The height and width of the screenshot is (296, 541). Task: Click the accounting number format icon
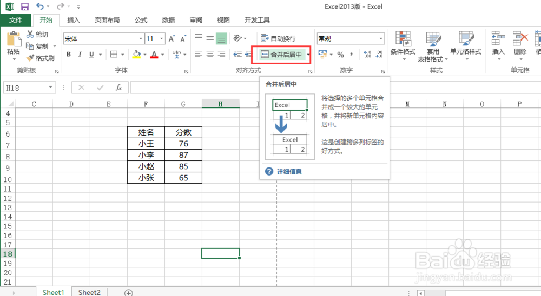(x=322, y=54)
